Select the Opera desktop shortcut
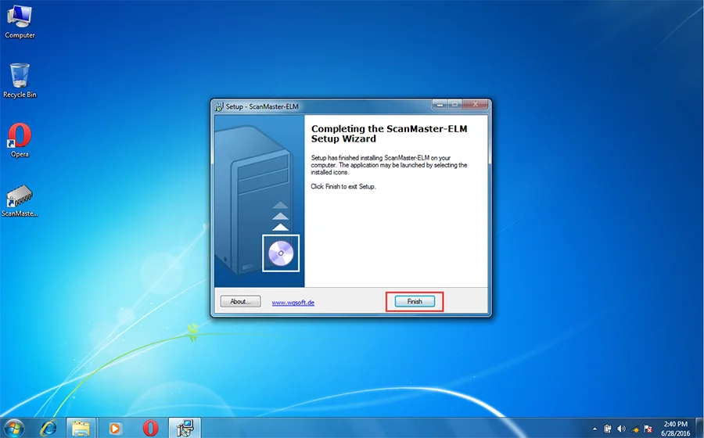The height and width of the screenshot is (438, 704). 20,140
